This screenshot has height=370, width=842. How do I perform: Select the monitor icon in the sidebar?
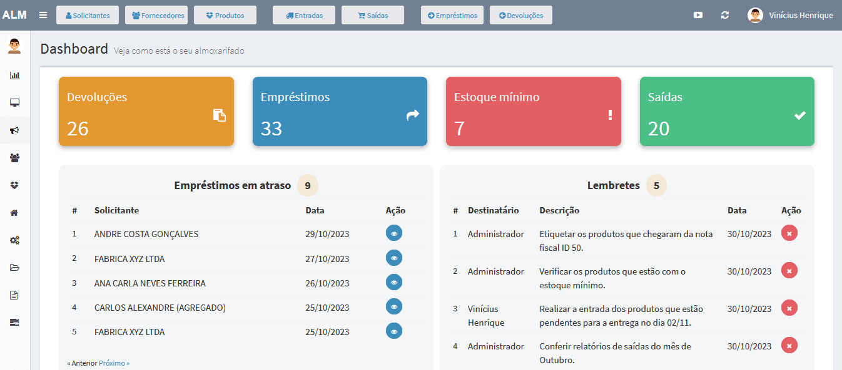(14, 102)
